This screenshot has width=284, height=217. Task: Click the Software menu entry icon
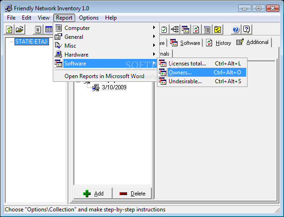pyautogui.click(x=58, y=63)
